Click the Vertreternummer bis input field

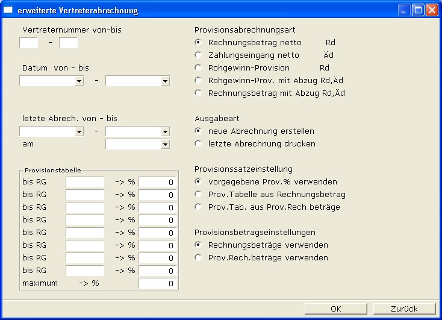tap(68, 43)
